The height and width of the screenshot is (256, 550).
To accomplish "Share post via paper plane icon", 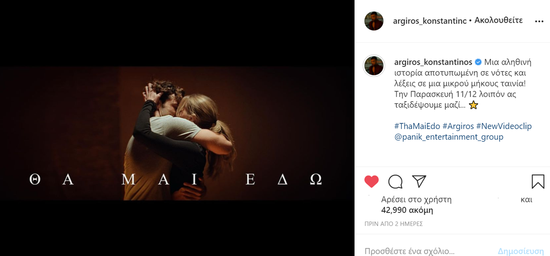I will click(419, 181).
